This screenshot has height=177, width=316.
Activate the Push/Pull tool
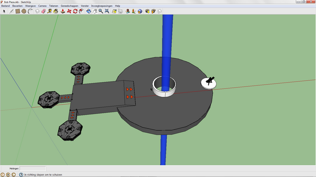[x=63, y=11]
